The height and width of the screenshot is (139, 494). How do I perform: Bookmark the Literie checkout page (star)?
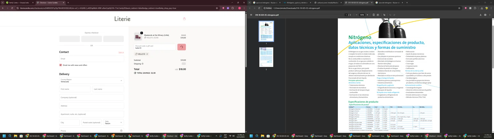click(217, 8)
